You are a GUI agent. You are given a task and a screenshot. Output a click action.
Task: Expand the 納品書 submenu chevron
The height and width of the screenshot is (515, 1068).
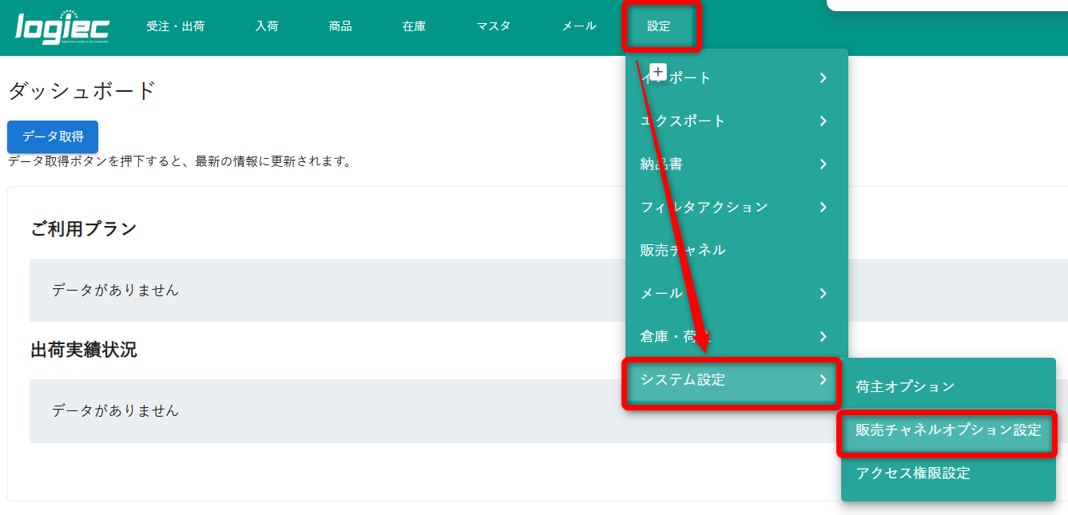click(x=823, y=164)
